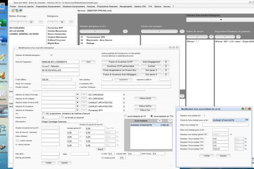Screen dimensions: 254x169
Task: Open the Factures menu
Action: click(x=91, y=6)
